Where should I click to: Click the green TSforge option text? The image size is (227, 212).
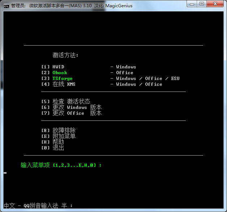click(x=63, y=79)
